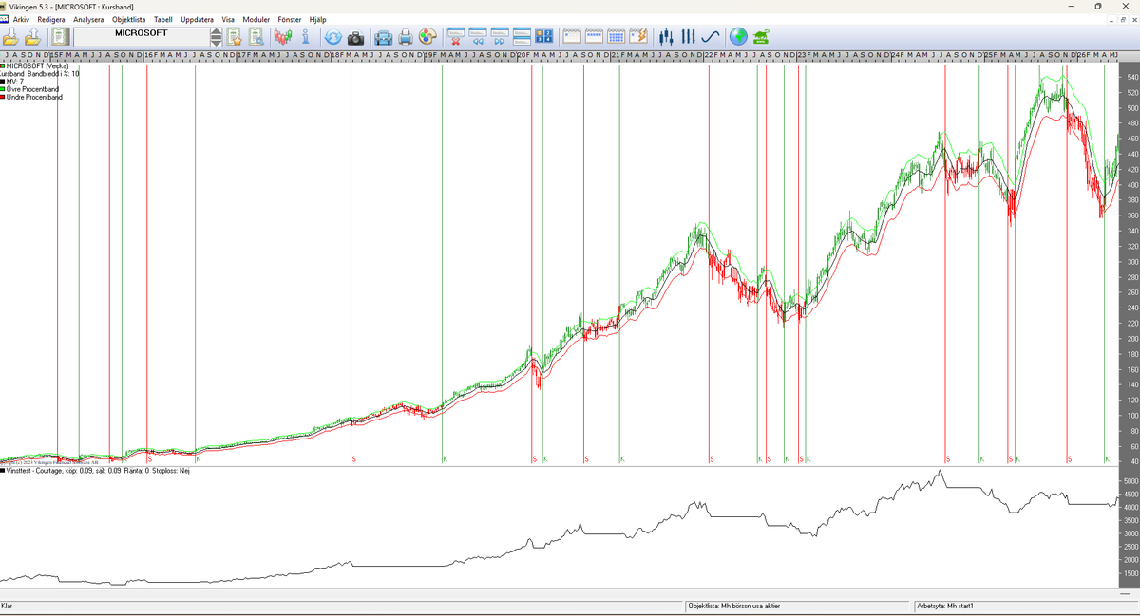Step to previous object with up arrow
Screen dimensions: 1140x616
(217, 32)
